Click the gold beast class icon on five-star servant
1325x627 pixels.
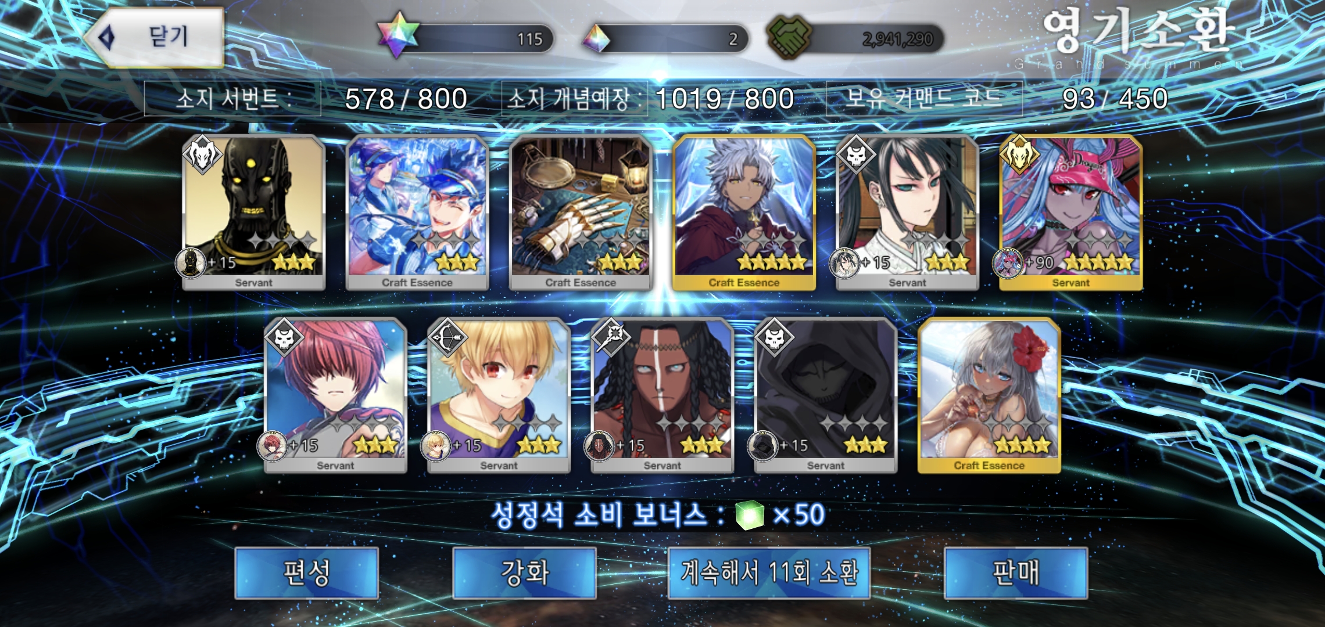pos(1019,154)
